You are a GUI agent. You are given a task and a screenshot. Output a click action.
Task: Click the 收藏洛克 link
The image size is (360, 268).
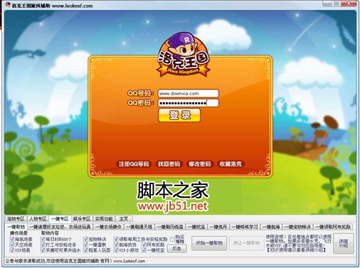point(231,164)
